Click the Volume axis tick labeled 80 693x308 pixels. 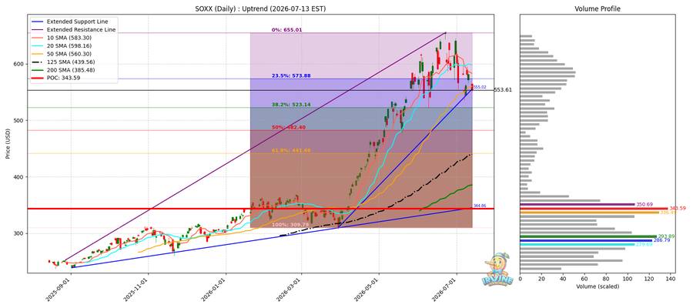click(x=606, y=279)
